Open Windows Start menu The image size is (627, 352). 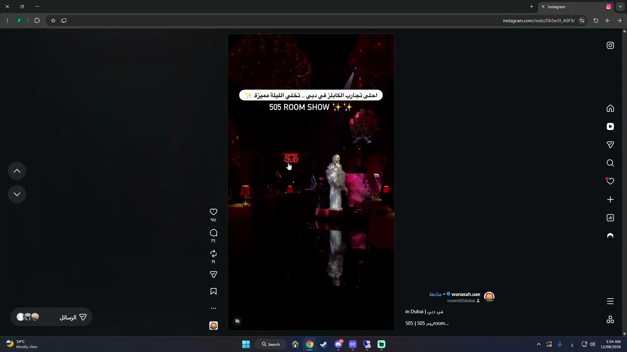click(x=246, y=344)
